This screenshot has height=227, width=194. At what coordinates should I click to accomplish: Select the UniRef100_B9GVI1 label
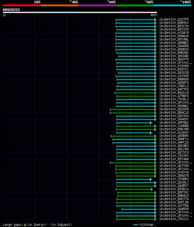[174, 69]
